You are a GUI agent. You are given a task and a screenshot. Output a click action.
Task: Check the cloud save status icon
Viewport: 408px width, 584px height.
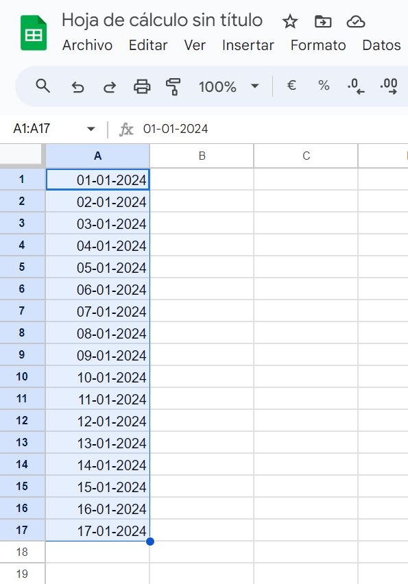pos(355,22)
